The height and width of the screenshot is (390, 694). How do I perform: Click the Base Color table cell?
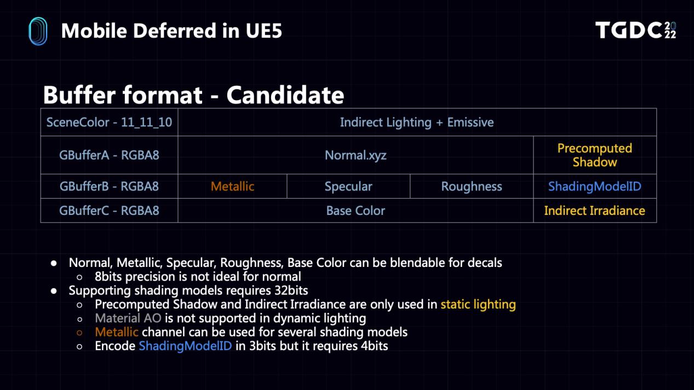pyautogui.click(x=355, y=210)
